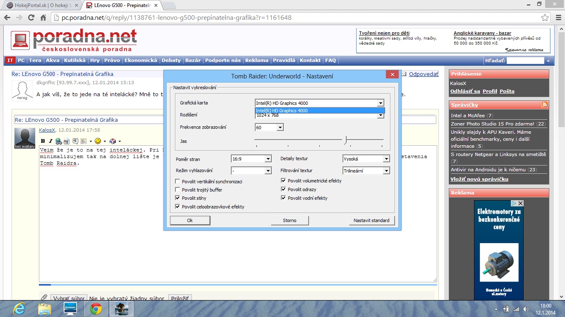Click the RSS feed icon beside Správičky

[545, 104]
